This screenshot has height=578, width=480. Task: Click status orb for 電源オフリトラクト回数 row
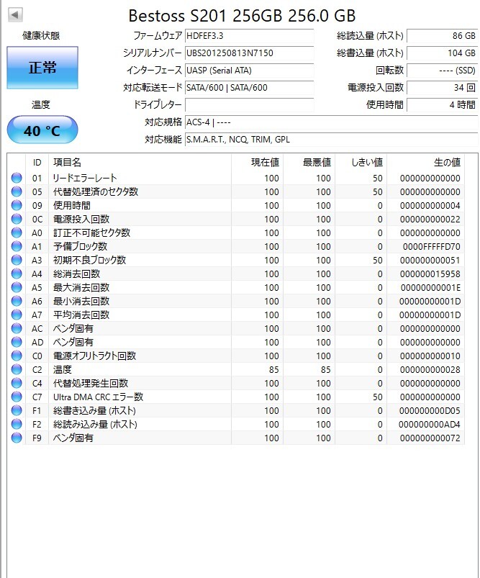(17, 356)
